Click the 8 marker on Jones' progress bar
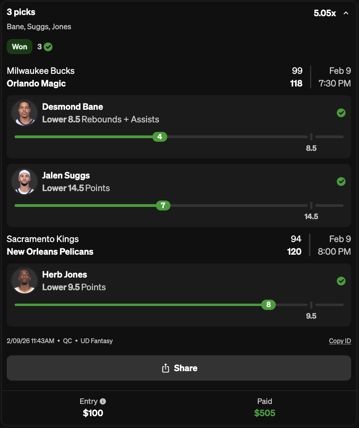Image resolution: width=359 pixels, height=428 pixels. 269,304
